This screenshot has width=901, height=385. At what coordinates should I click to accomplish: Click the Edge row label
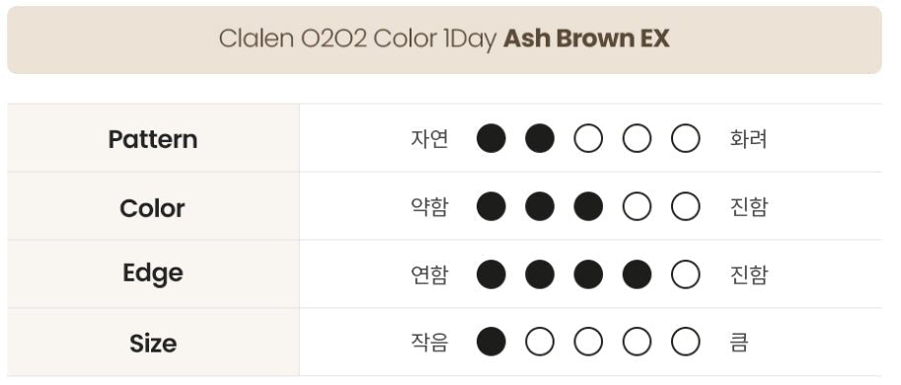tap(153, 273)
